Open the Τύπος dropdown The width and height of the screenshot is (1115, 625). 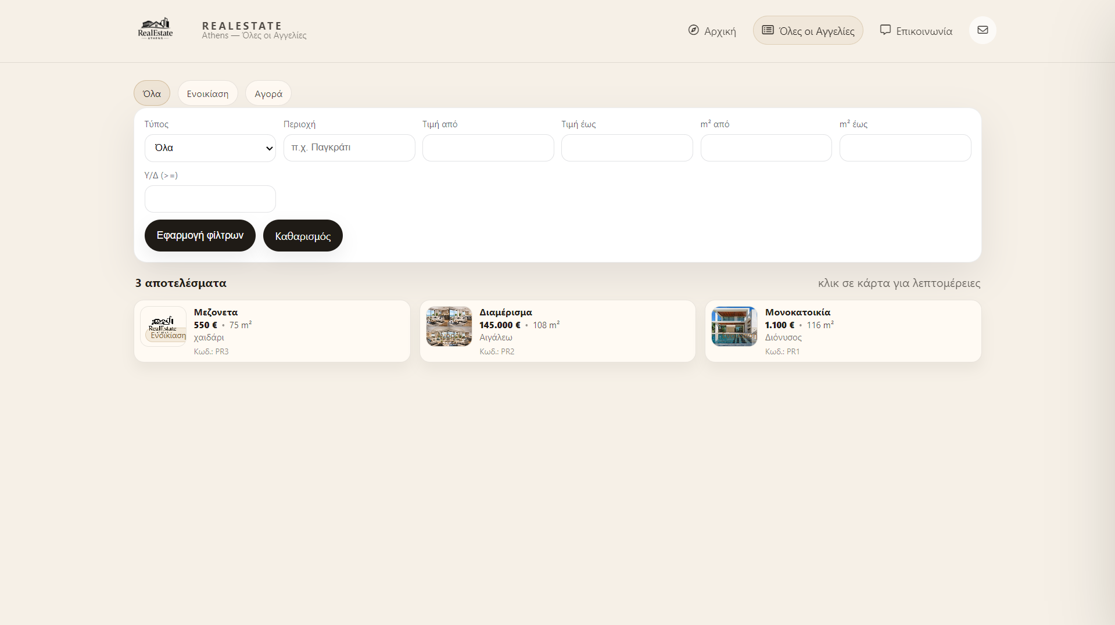click(210, 148)
